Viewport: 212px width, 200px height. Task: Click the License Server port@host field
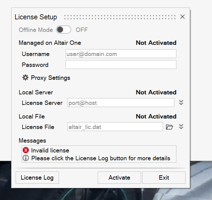point(121,103)
